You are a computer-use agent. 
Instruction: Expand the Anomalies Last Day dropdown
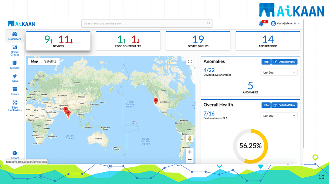coord(279,72)
